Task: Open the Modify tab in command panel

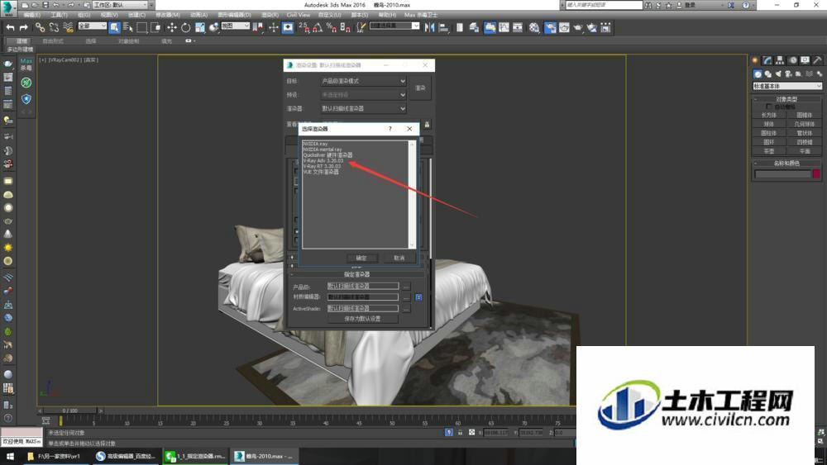Action: pyautogui.click(x=767, y=60)
